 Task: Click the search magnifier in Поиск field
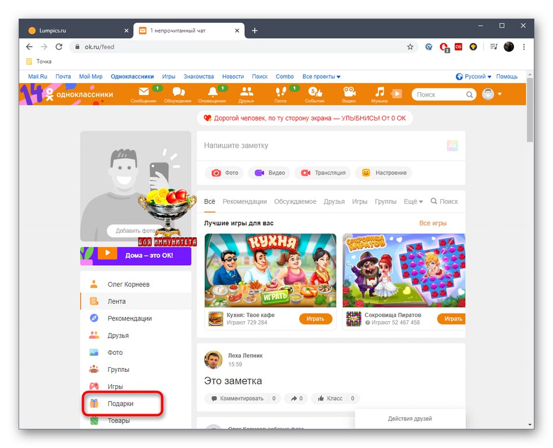pos(469,94)
